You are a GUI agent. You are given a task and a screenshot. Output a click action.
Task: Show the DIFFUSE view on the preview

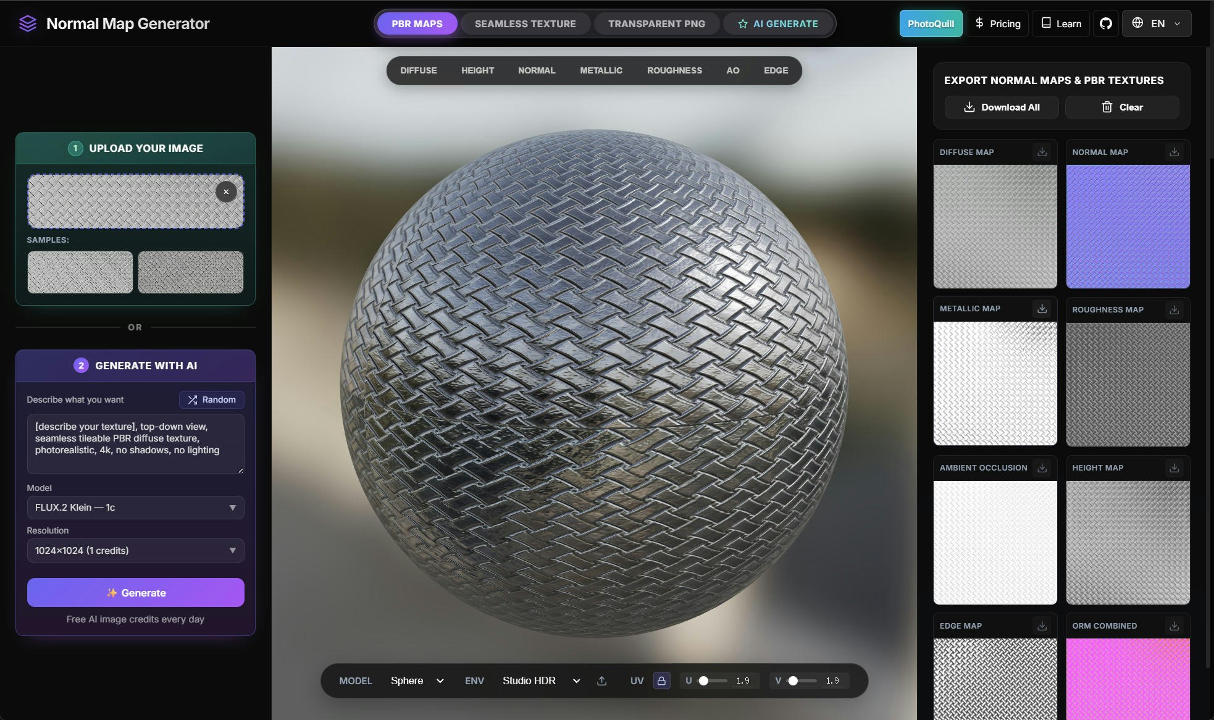[x=418, y=70]
